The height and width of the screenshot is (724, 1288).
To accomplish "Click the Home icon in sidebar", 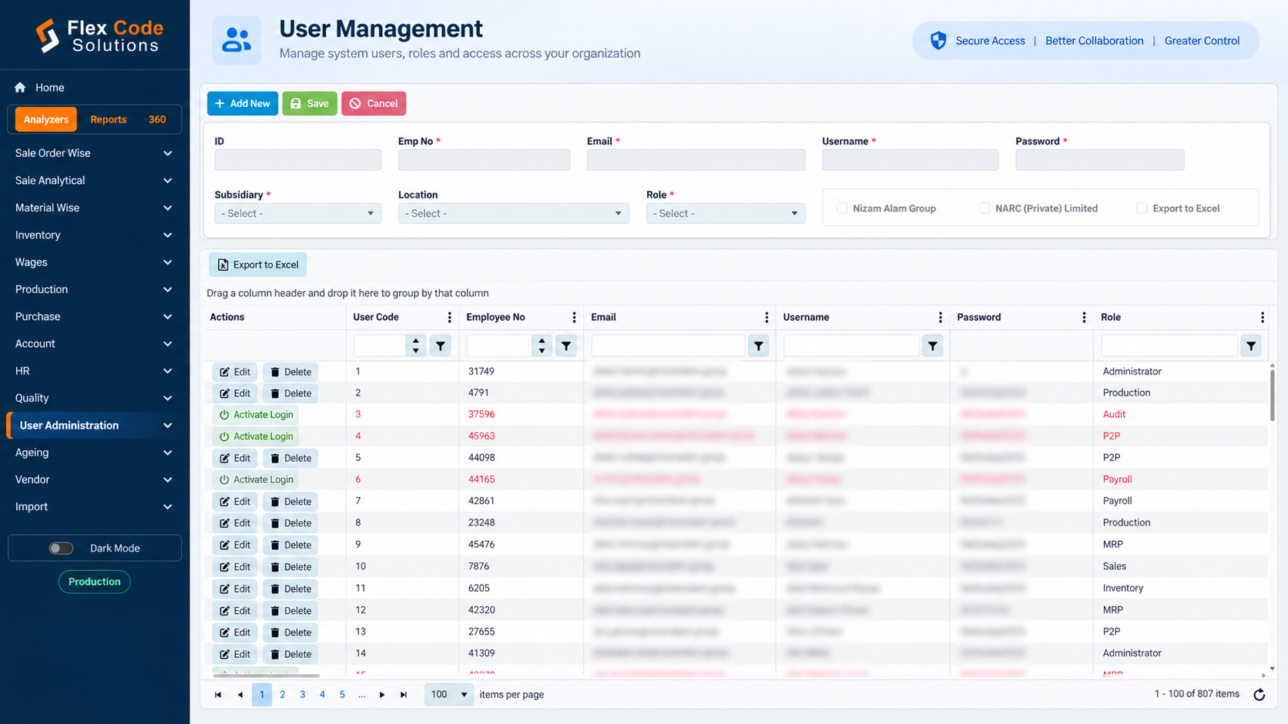I will click(x=20, y=88).
